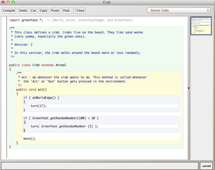
Task: Open the Find... dialog
Action: [x=68, y=10]
